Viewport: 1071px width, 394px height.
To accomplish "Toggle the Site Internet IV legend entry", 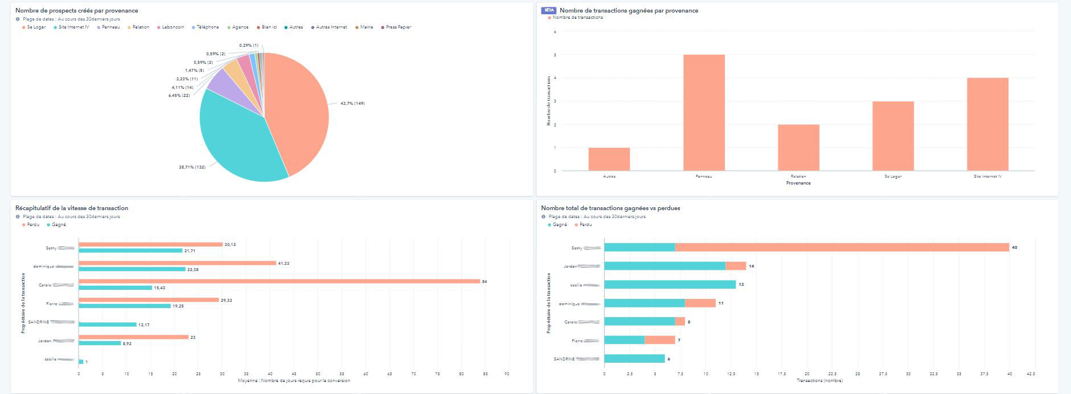I will (71, 27).
